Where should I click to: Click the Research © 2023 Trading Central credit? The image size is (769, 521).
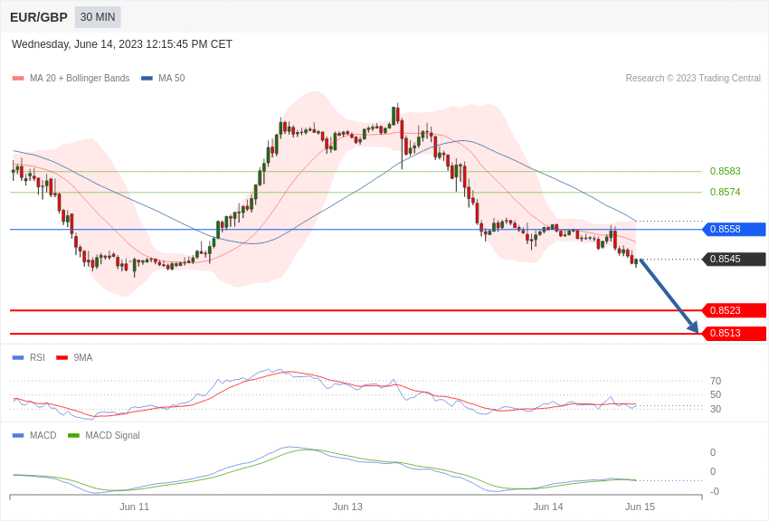point(693,79)
